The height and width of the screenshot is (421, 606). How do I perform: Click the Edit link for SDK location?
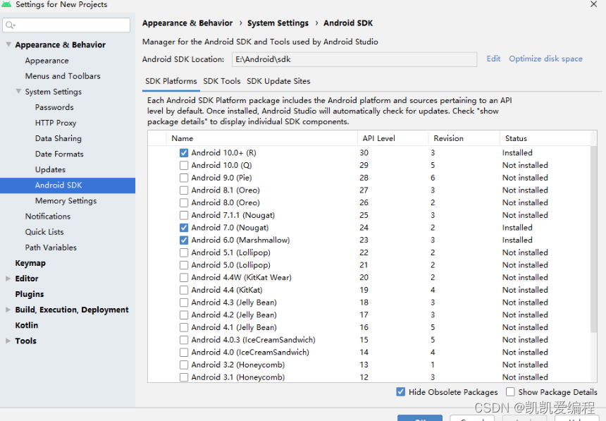point(493,59)
